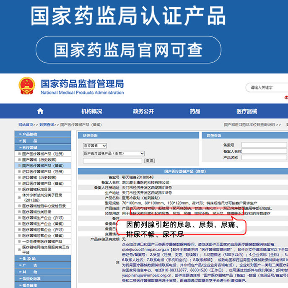
Task: Click the quick search text field
Action: click(x=112, y=161)
